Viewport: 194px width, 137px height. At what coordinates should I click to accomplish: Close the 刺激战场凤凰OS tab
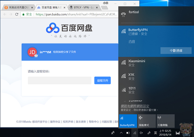(x=32, y=7)
